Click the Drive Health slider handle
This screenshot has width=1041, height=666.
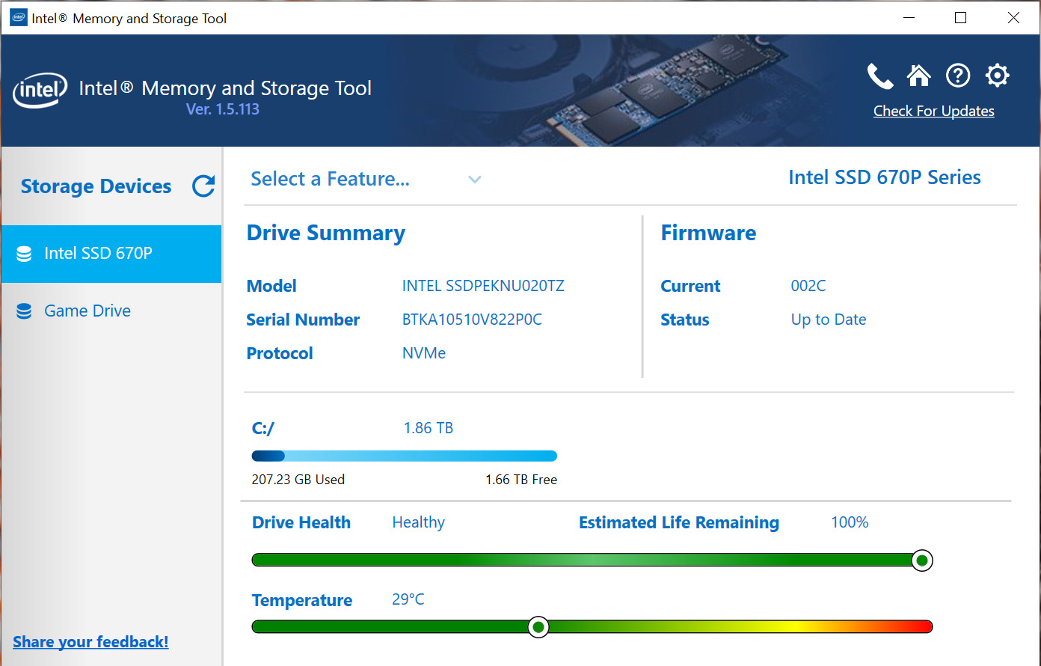[x=922, y=560]
